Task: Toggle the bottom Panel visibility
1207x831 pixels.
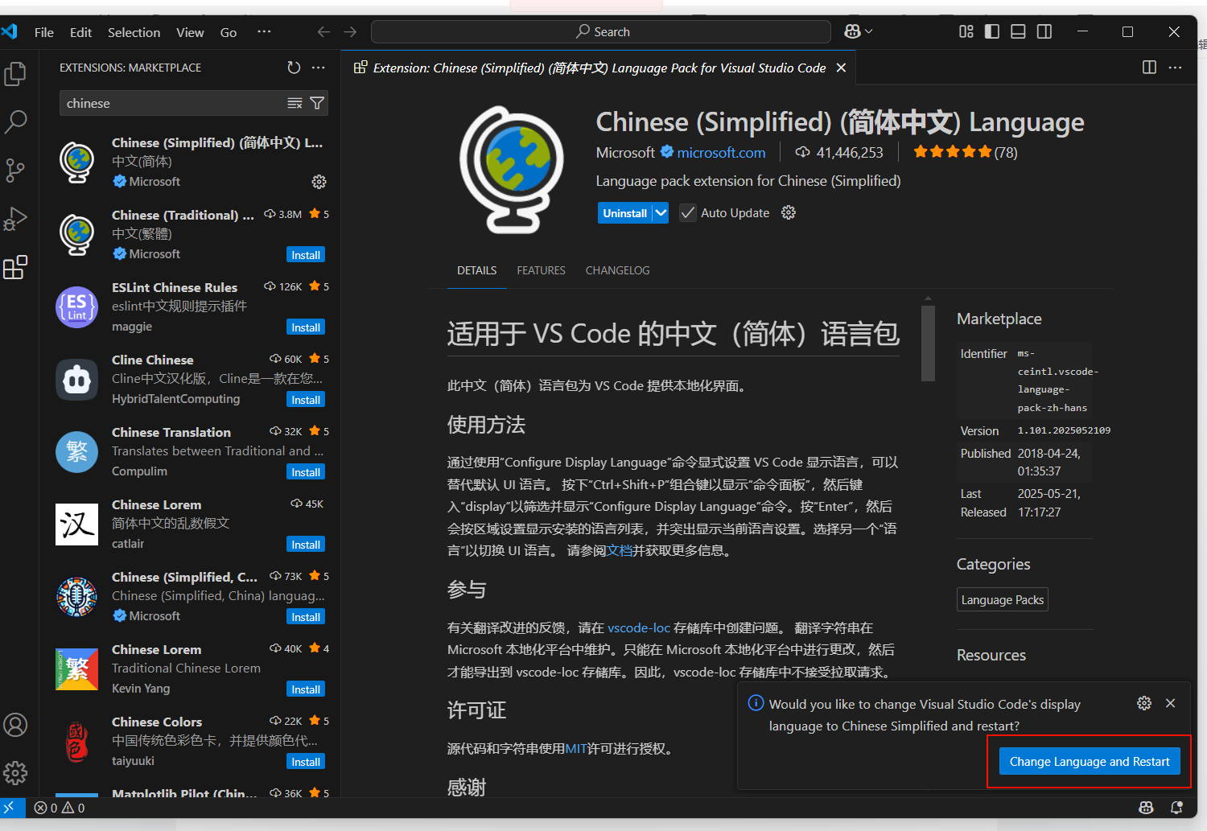Action: tap(1018, 31)
